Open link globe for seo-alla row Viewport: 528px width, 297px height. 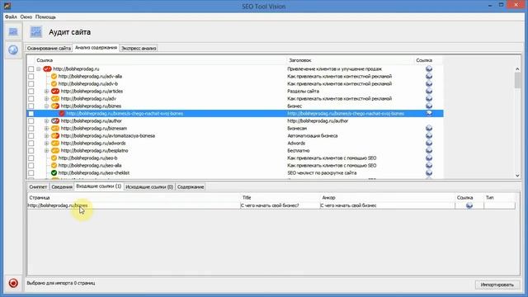point(429,165)
